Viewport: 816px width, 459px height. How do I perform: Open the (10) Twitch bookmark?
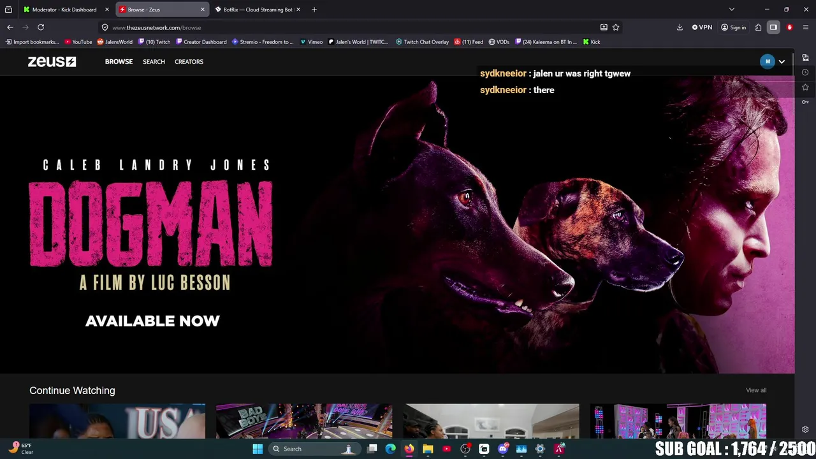pos(154,42)
